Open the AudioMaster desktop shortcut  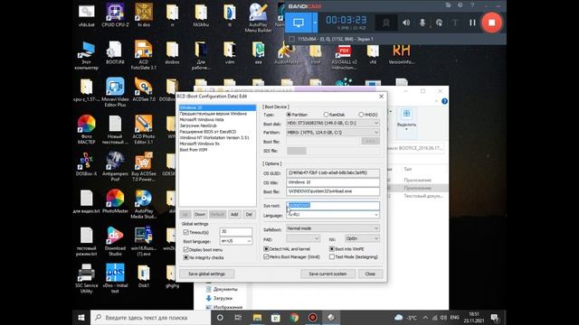pyautogui.click(x=287, y=52)
